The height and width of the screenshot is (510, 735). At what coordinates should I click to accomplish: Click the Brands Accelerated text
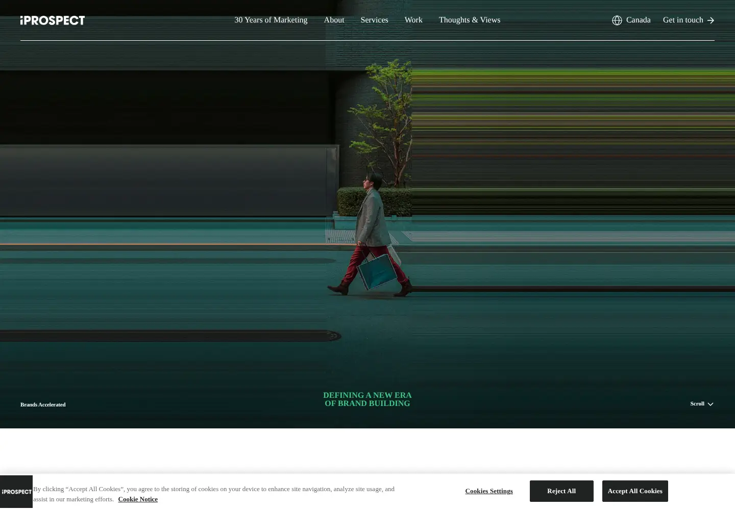(43, 404)
